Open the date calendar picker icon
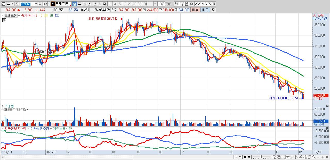 tap(213, 4)
